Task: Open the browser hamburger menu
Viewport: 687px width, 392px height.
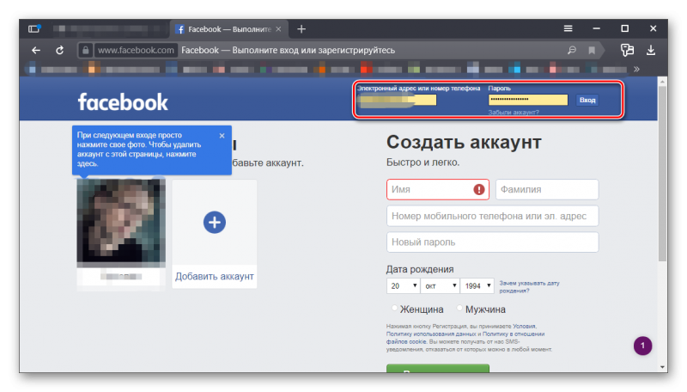Action: [x=568, y=28]
